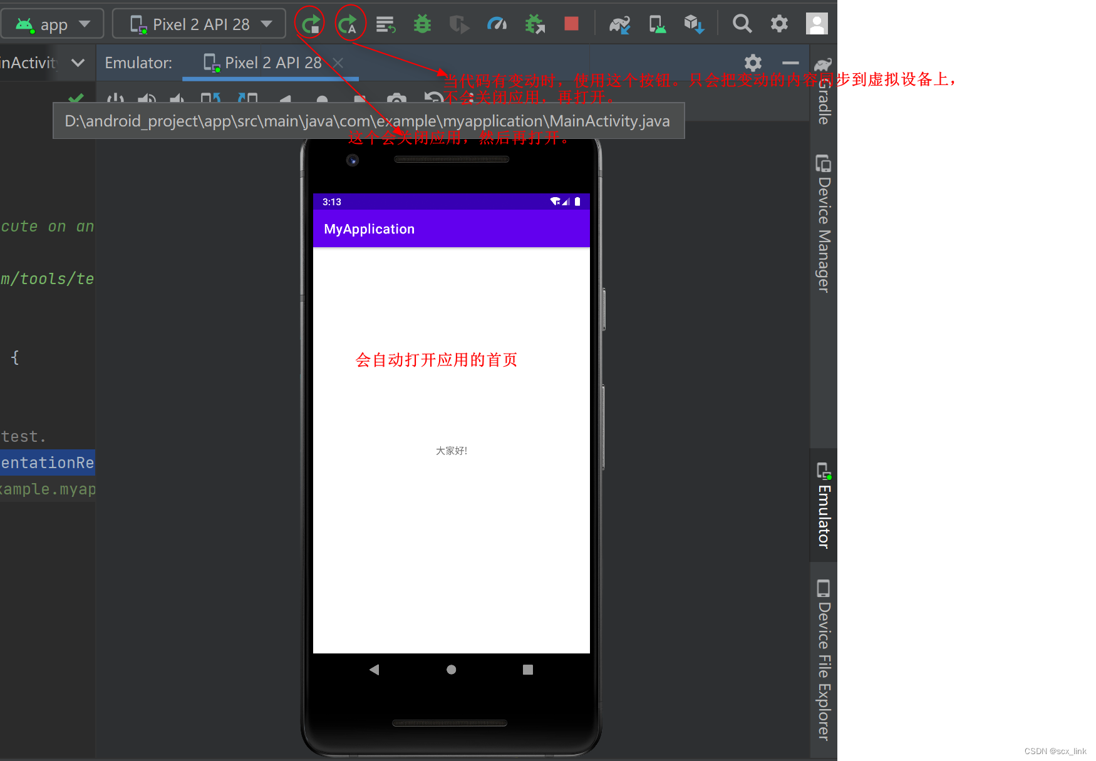Click Apply Changes and Restart Activity icon
Image resolution: width=1096 pixels, height=761 pixels.
click(348, 24)
